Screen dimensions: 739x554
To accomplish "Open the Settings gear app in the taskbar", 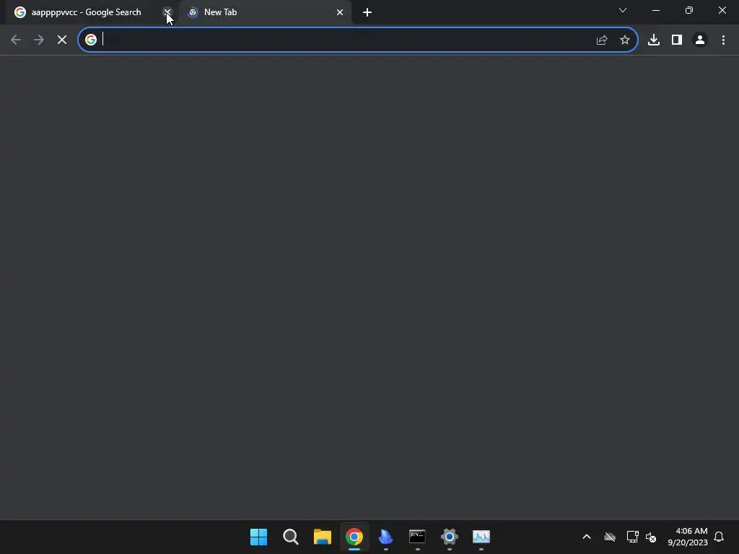I will point(450,537).
